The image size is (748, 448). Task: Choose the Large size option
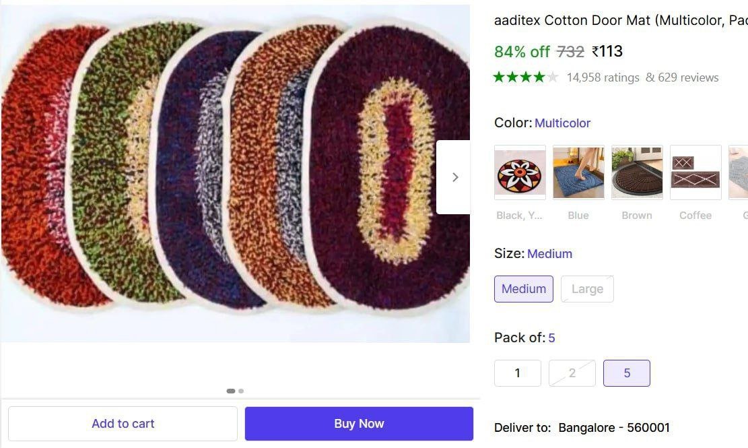point(586,288)
